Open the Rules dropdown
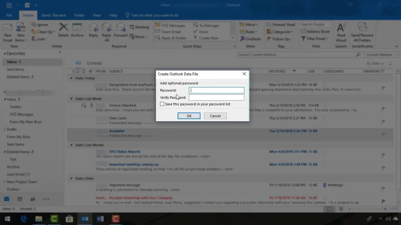Viewport: 401px width, 225px height. [248, 32]
